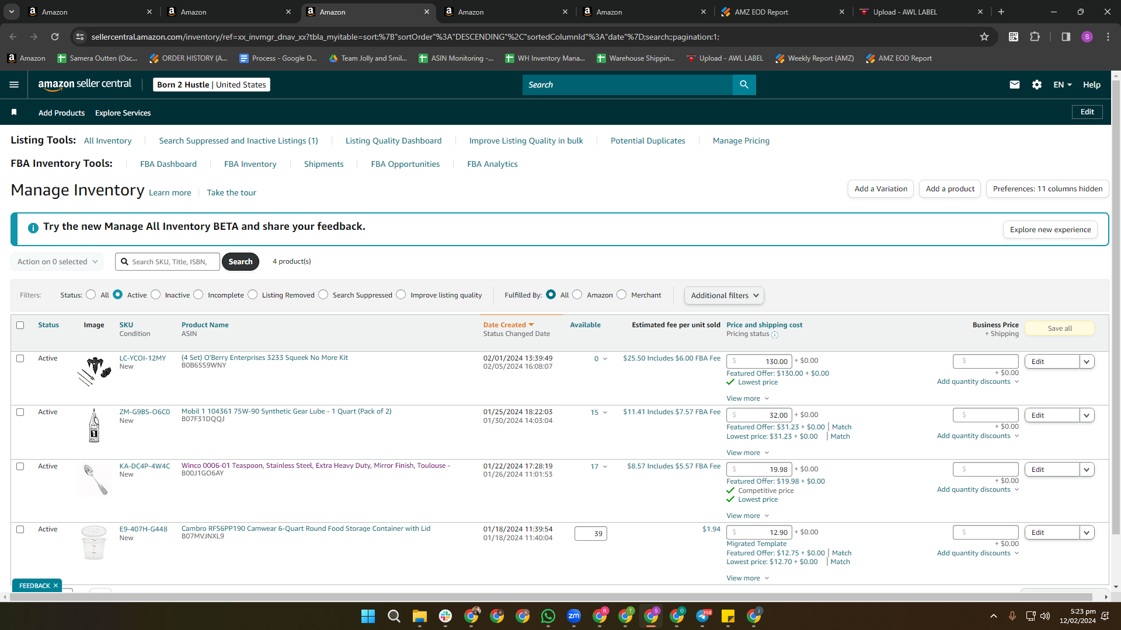Select the checkbox for SKU E9-407H-G448
1121x630 pixels.
pyautogui.click(x=20, y=529)
